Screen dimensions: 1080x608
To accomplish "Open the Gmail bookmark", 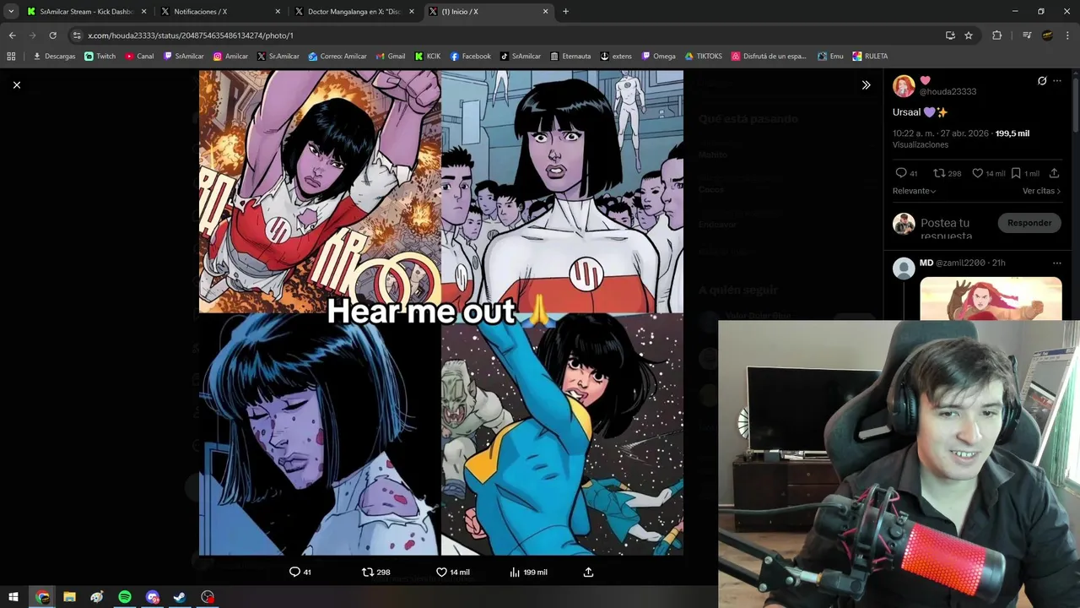I will pyautogui.click(x=391, y=57).
